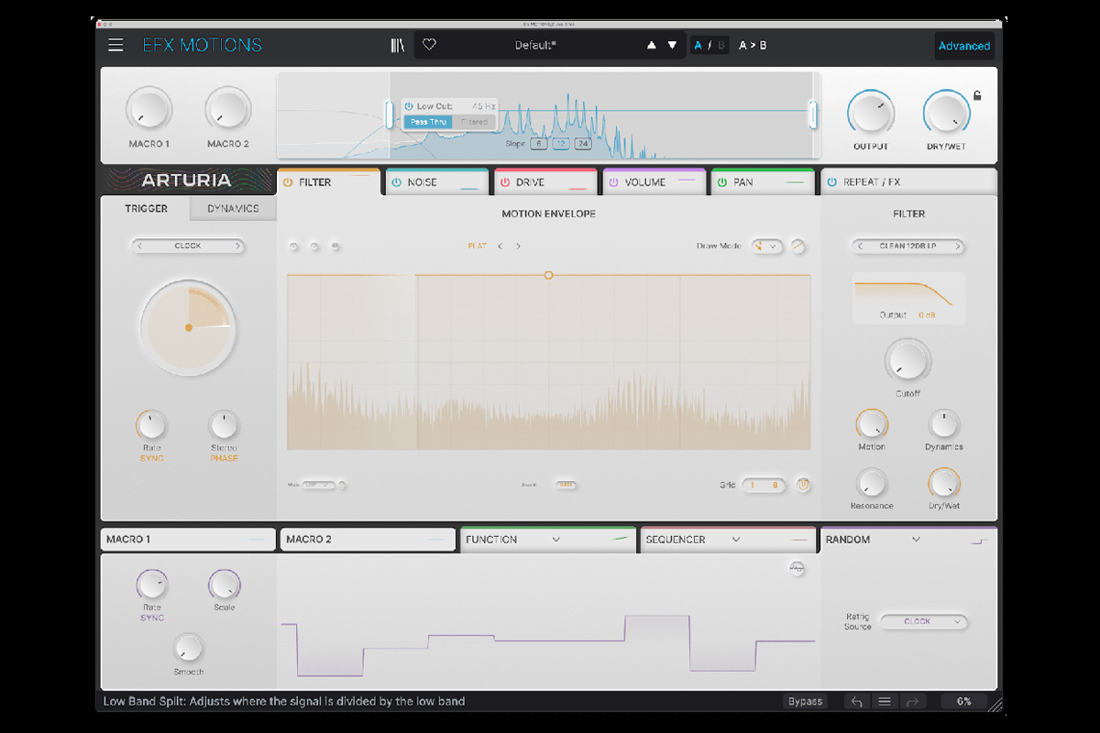
Task: Expand the FUNCTION modulator dropdown arrow
Action: coord(555,540)
